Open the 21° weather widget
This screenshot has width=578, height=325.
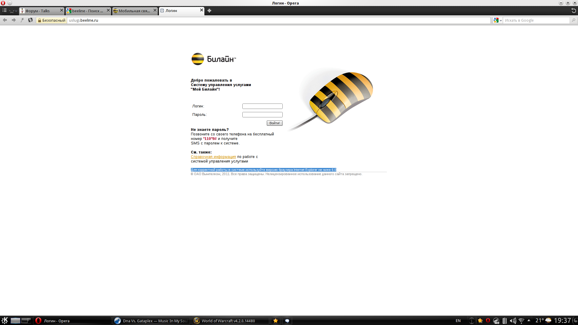(543, 321)
